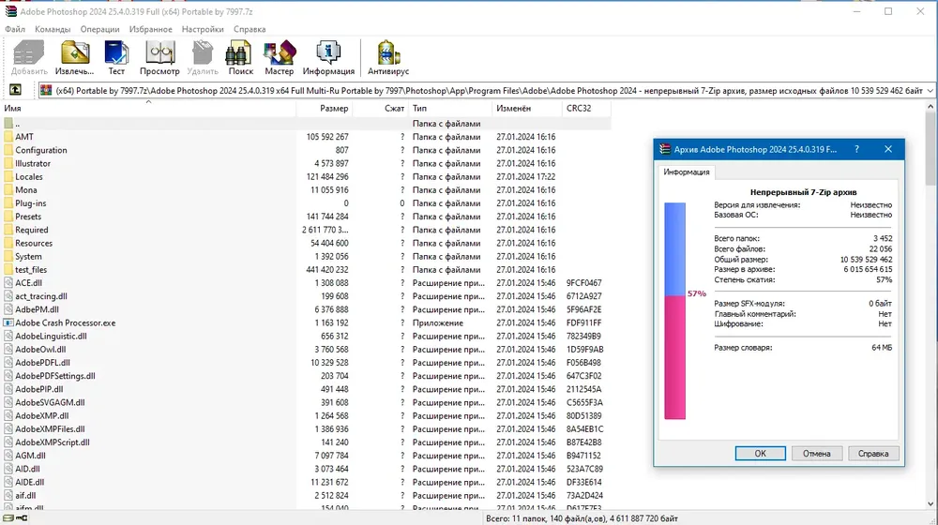
Task: Sort by the Имя column header
Action: [x=148, y=108]
